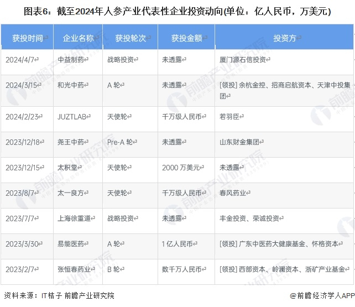Select the date cell 2024/2/23
This screenshot has width=355, height=307.
pyautogui.click(x=27, y=119)
